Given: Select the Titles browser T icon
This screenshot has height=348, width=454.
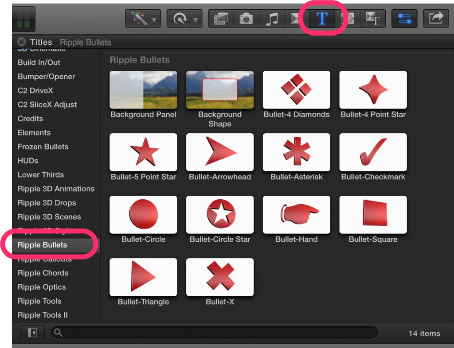Looking at the screenshot, I should coord(322,19).
